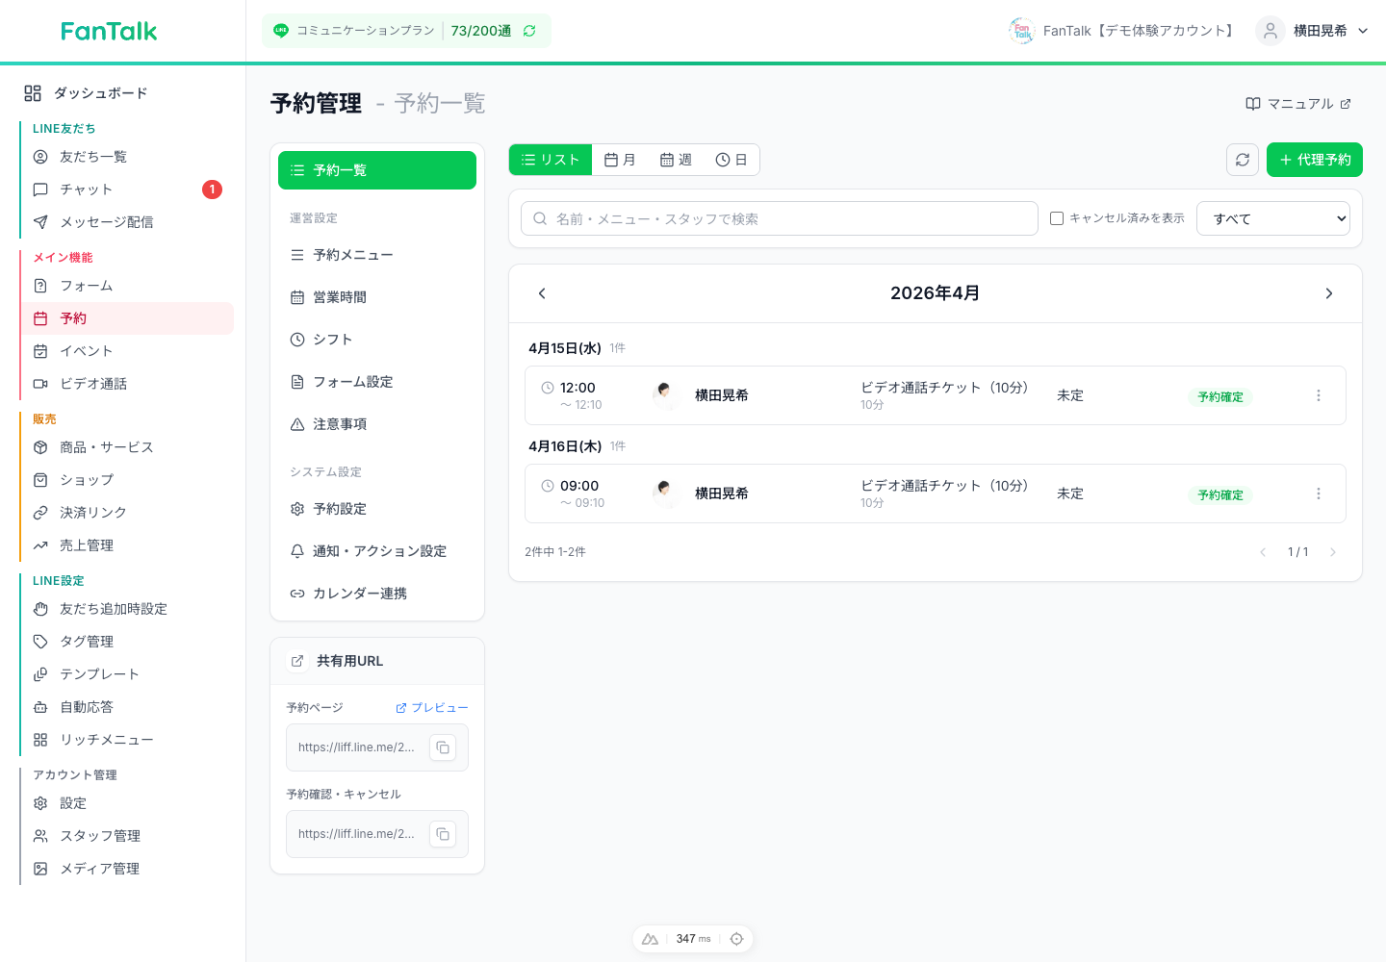The image size is (1386, 962).
Task: Open ショップ in sidebar
Action: [x=127, y=480]
